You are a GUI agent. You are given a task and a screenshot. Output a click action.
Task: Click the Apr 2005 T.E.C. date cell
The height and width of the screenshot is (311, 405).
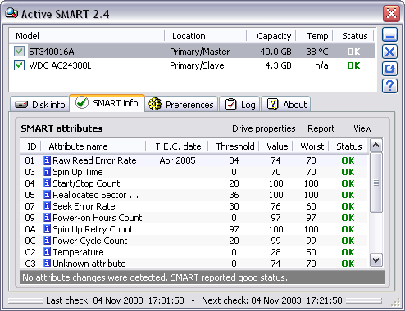point(177,160)
